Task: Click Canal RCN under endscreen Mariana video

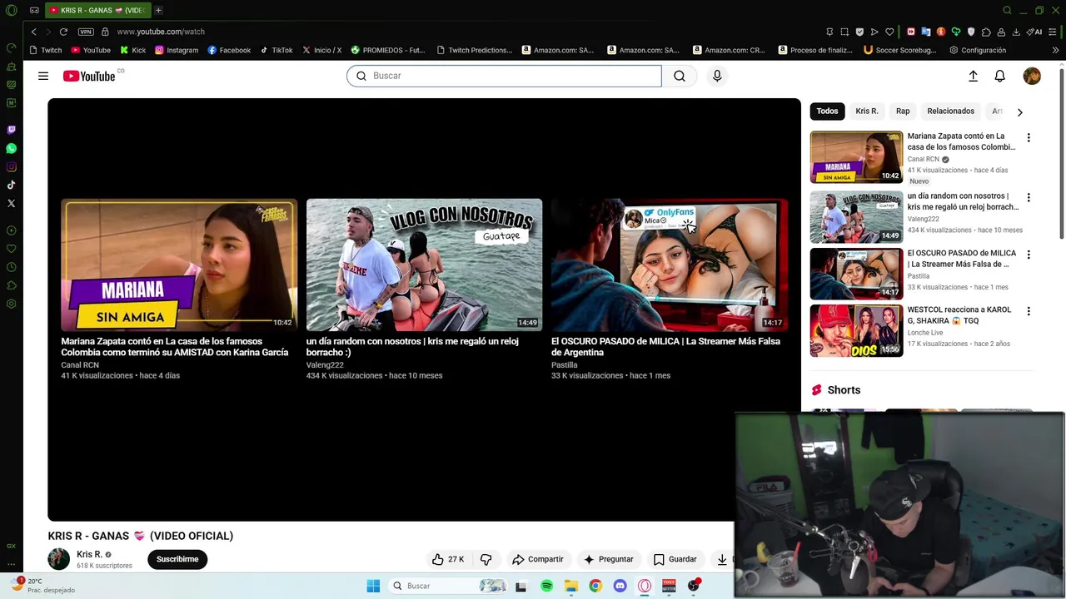Action: point(80,364)
